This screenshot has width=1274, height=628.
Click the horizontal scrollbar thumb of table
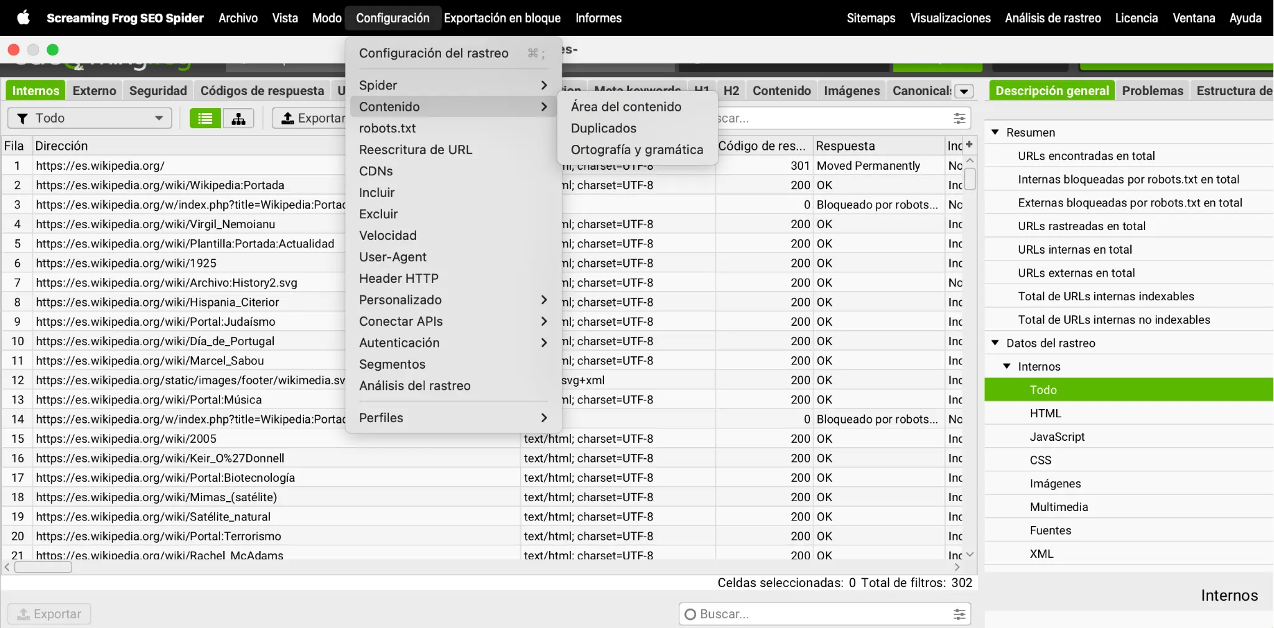point(43,567)
